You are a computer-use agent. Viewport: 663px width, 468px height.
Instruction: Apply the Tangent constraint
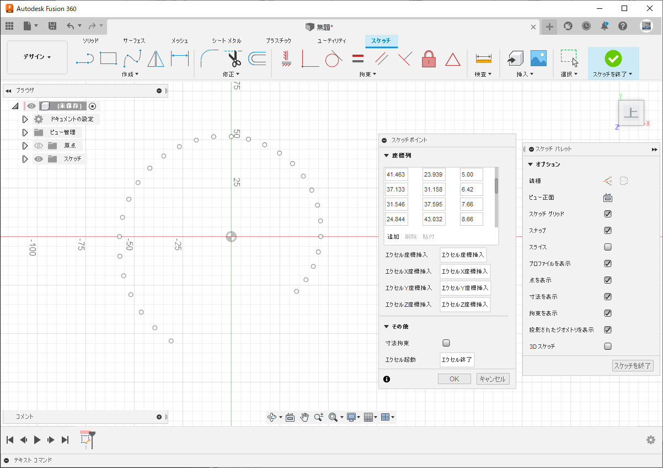tap(333, 59)
